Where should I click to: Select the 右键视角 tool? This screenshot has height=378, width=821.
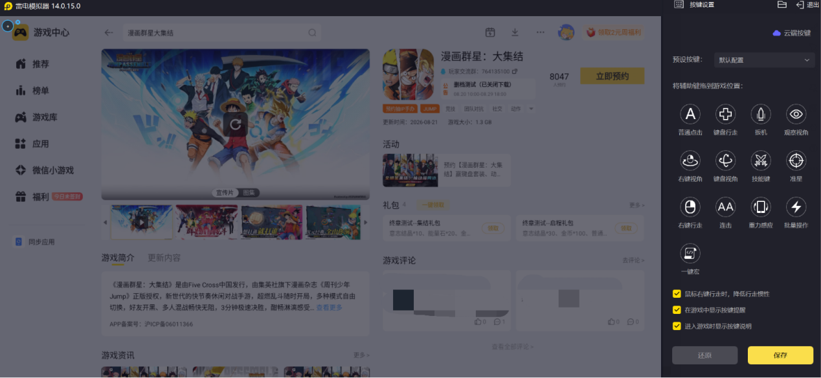[x=690, y=161]
